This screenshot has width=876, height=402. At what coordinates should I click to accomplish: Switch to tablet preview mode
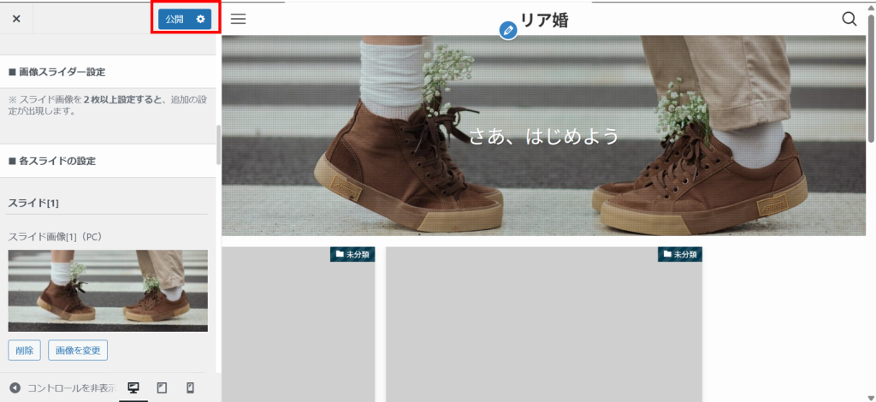pos(162,388)
